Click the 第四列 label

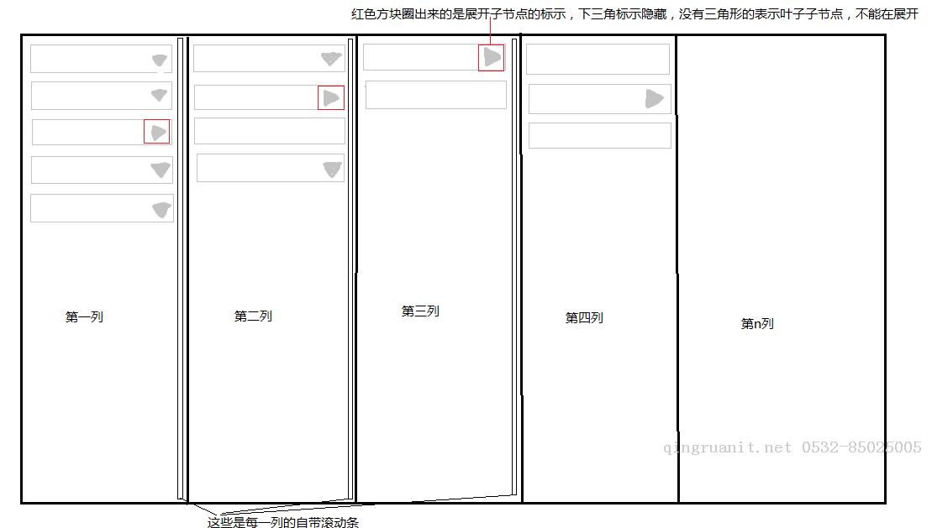(584, 318)
